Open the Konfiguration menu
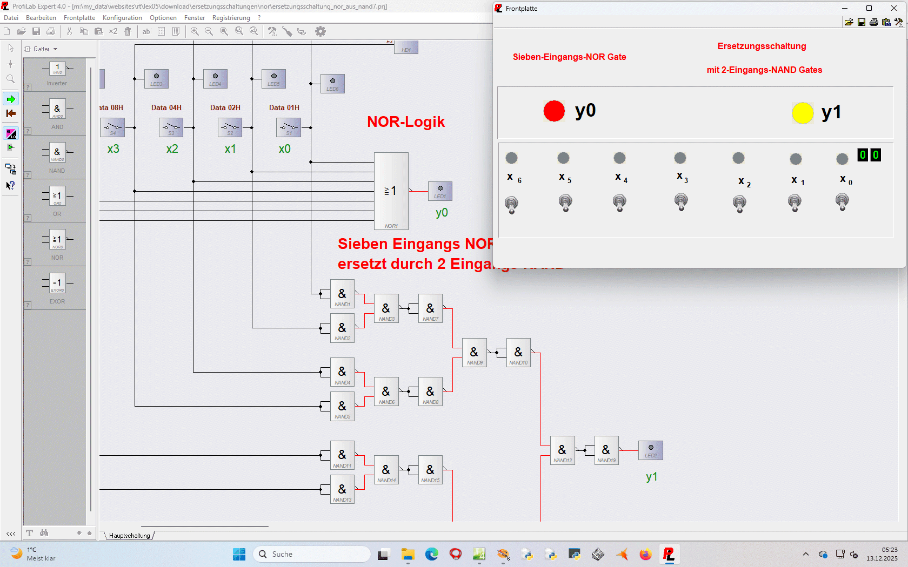This screenshot has height=567, width=908. (x=122, y=18)
